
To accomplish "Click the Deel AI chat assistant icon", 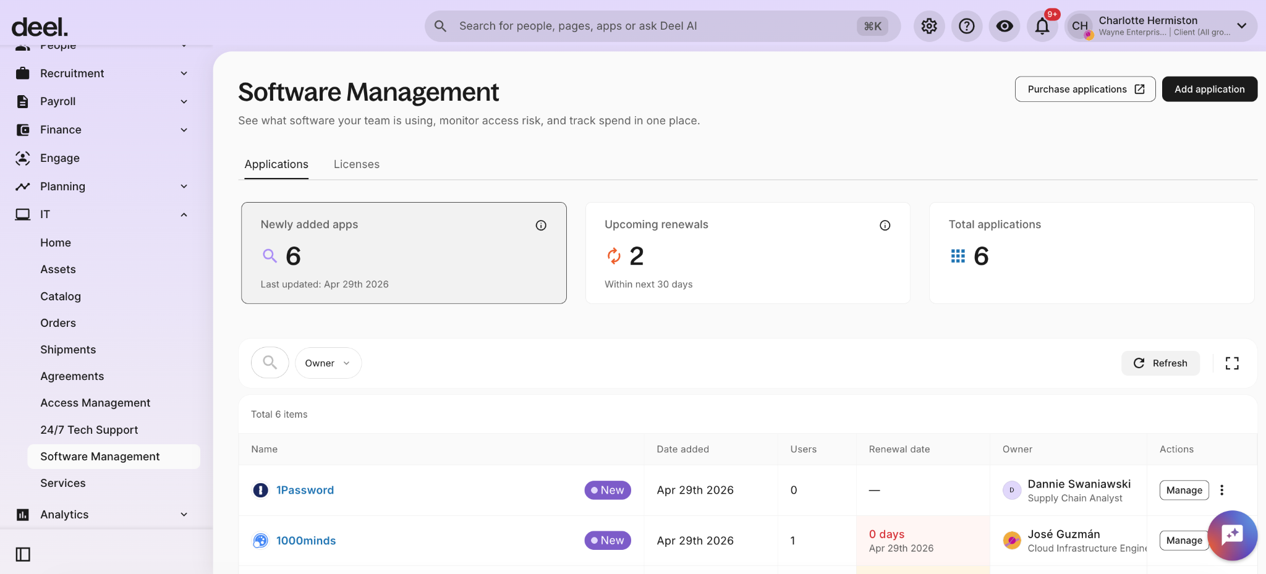I will pos(1232,535).
